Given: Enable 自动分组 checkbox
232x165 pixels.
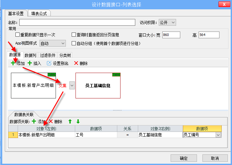Looking at the screenshot, I should coord(74,43).
